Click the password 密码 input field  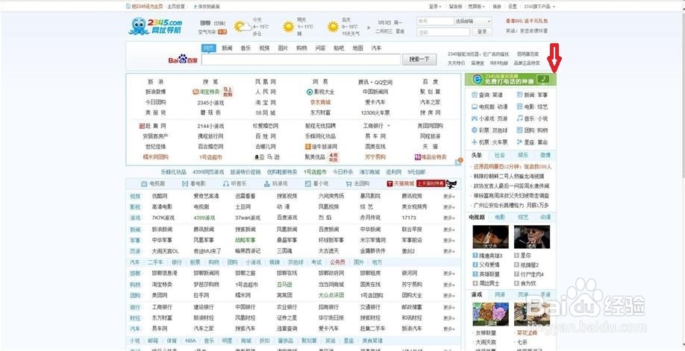pyautogui.click(x=443, y=32)
